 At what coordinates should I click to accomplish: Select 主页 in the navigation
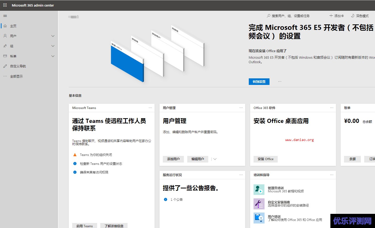tap(13, 26)
